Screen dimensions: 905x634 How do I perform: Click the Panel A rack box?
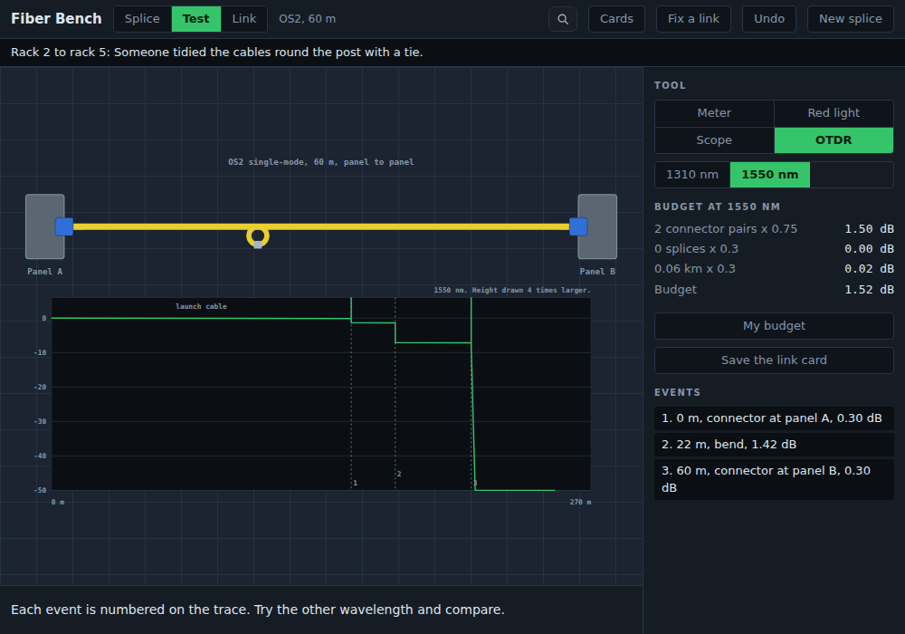click(x=45, y=226)
